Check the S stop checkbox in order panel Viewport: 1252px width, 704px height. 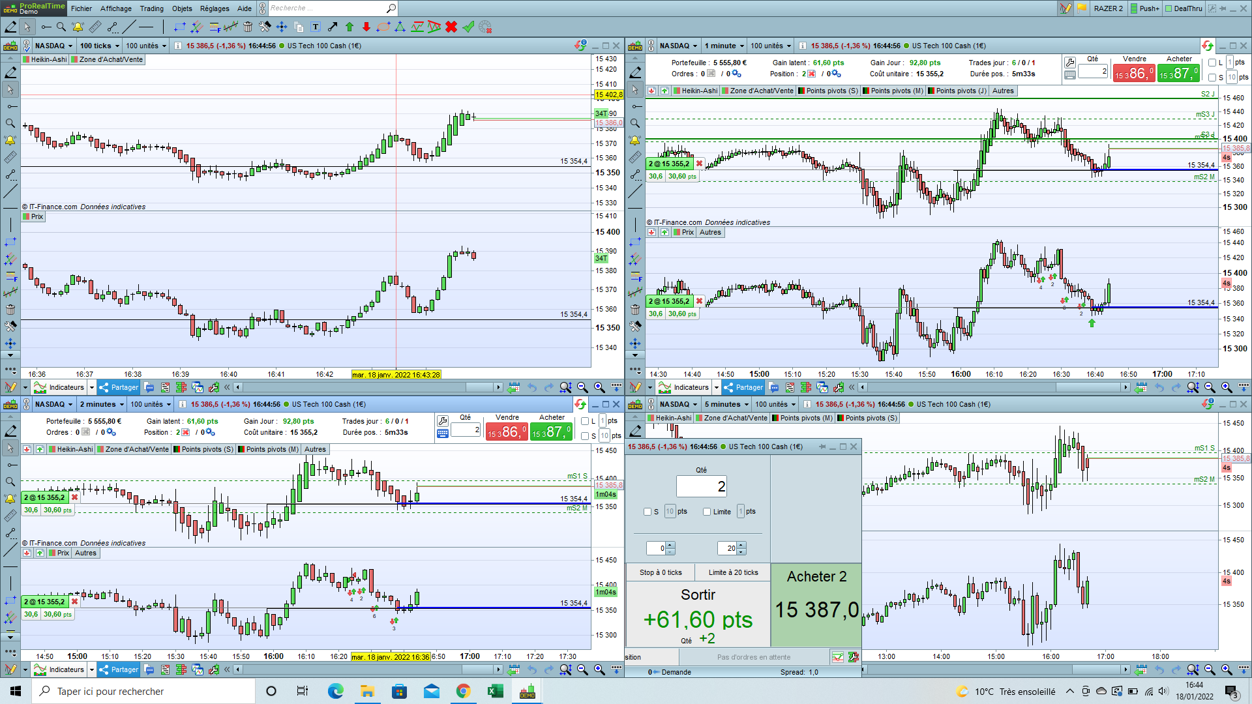pos(648,512)
